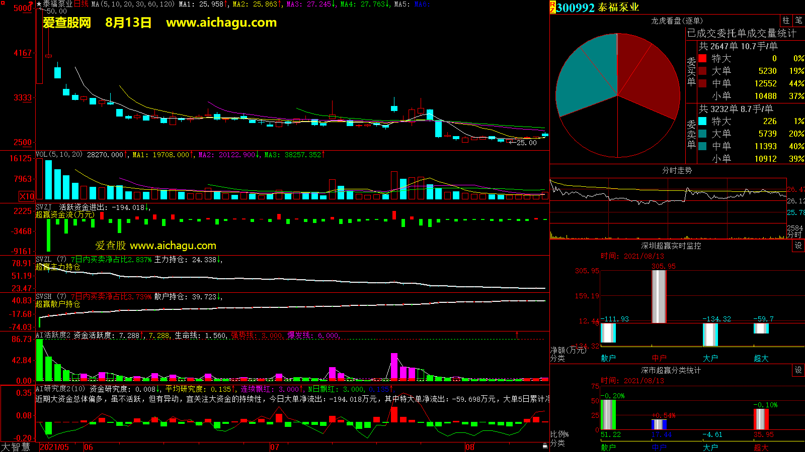The height and width of the screenshot is (452, 805).
Task: Select the 分时走势 panel header
Action: point(677,170)
